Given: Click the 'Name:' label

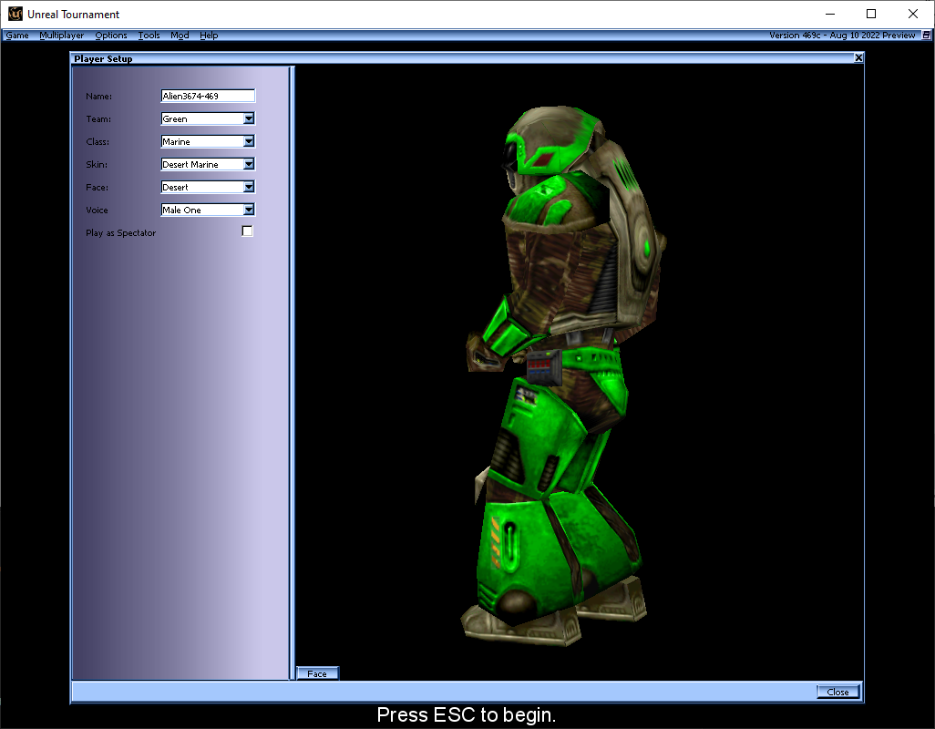Looking at the screenshot, I should [99, 96].
